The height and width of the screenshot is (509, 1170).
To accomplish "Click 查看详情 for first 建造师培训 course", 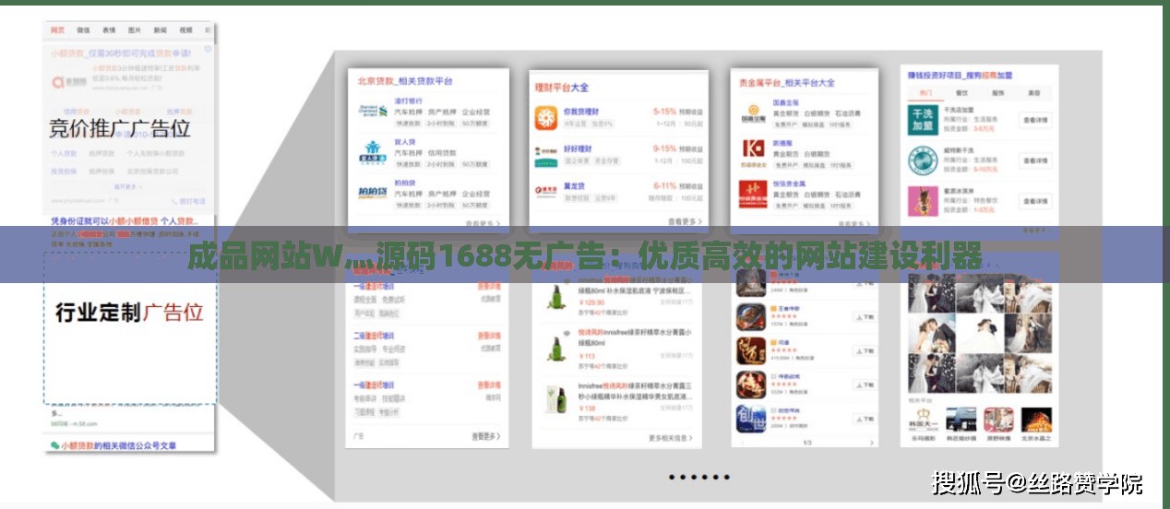I will 490,286.
